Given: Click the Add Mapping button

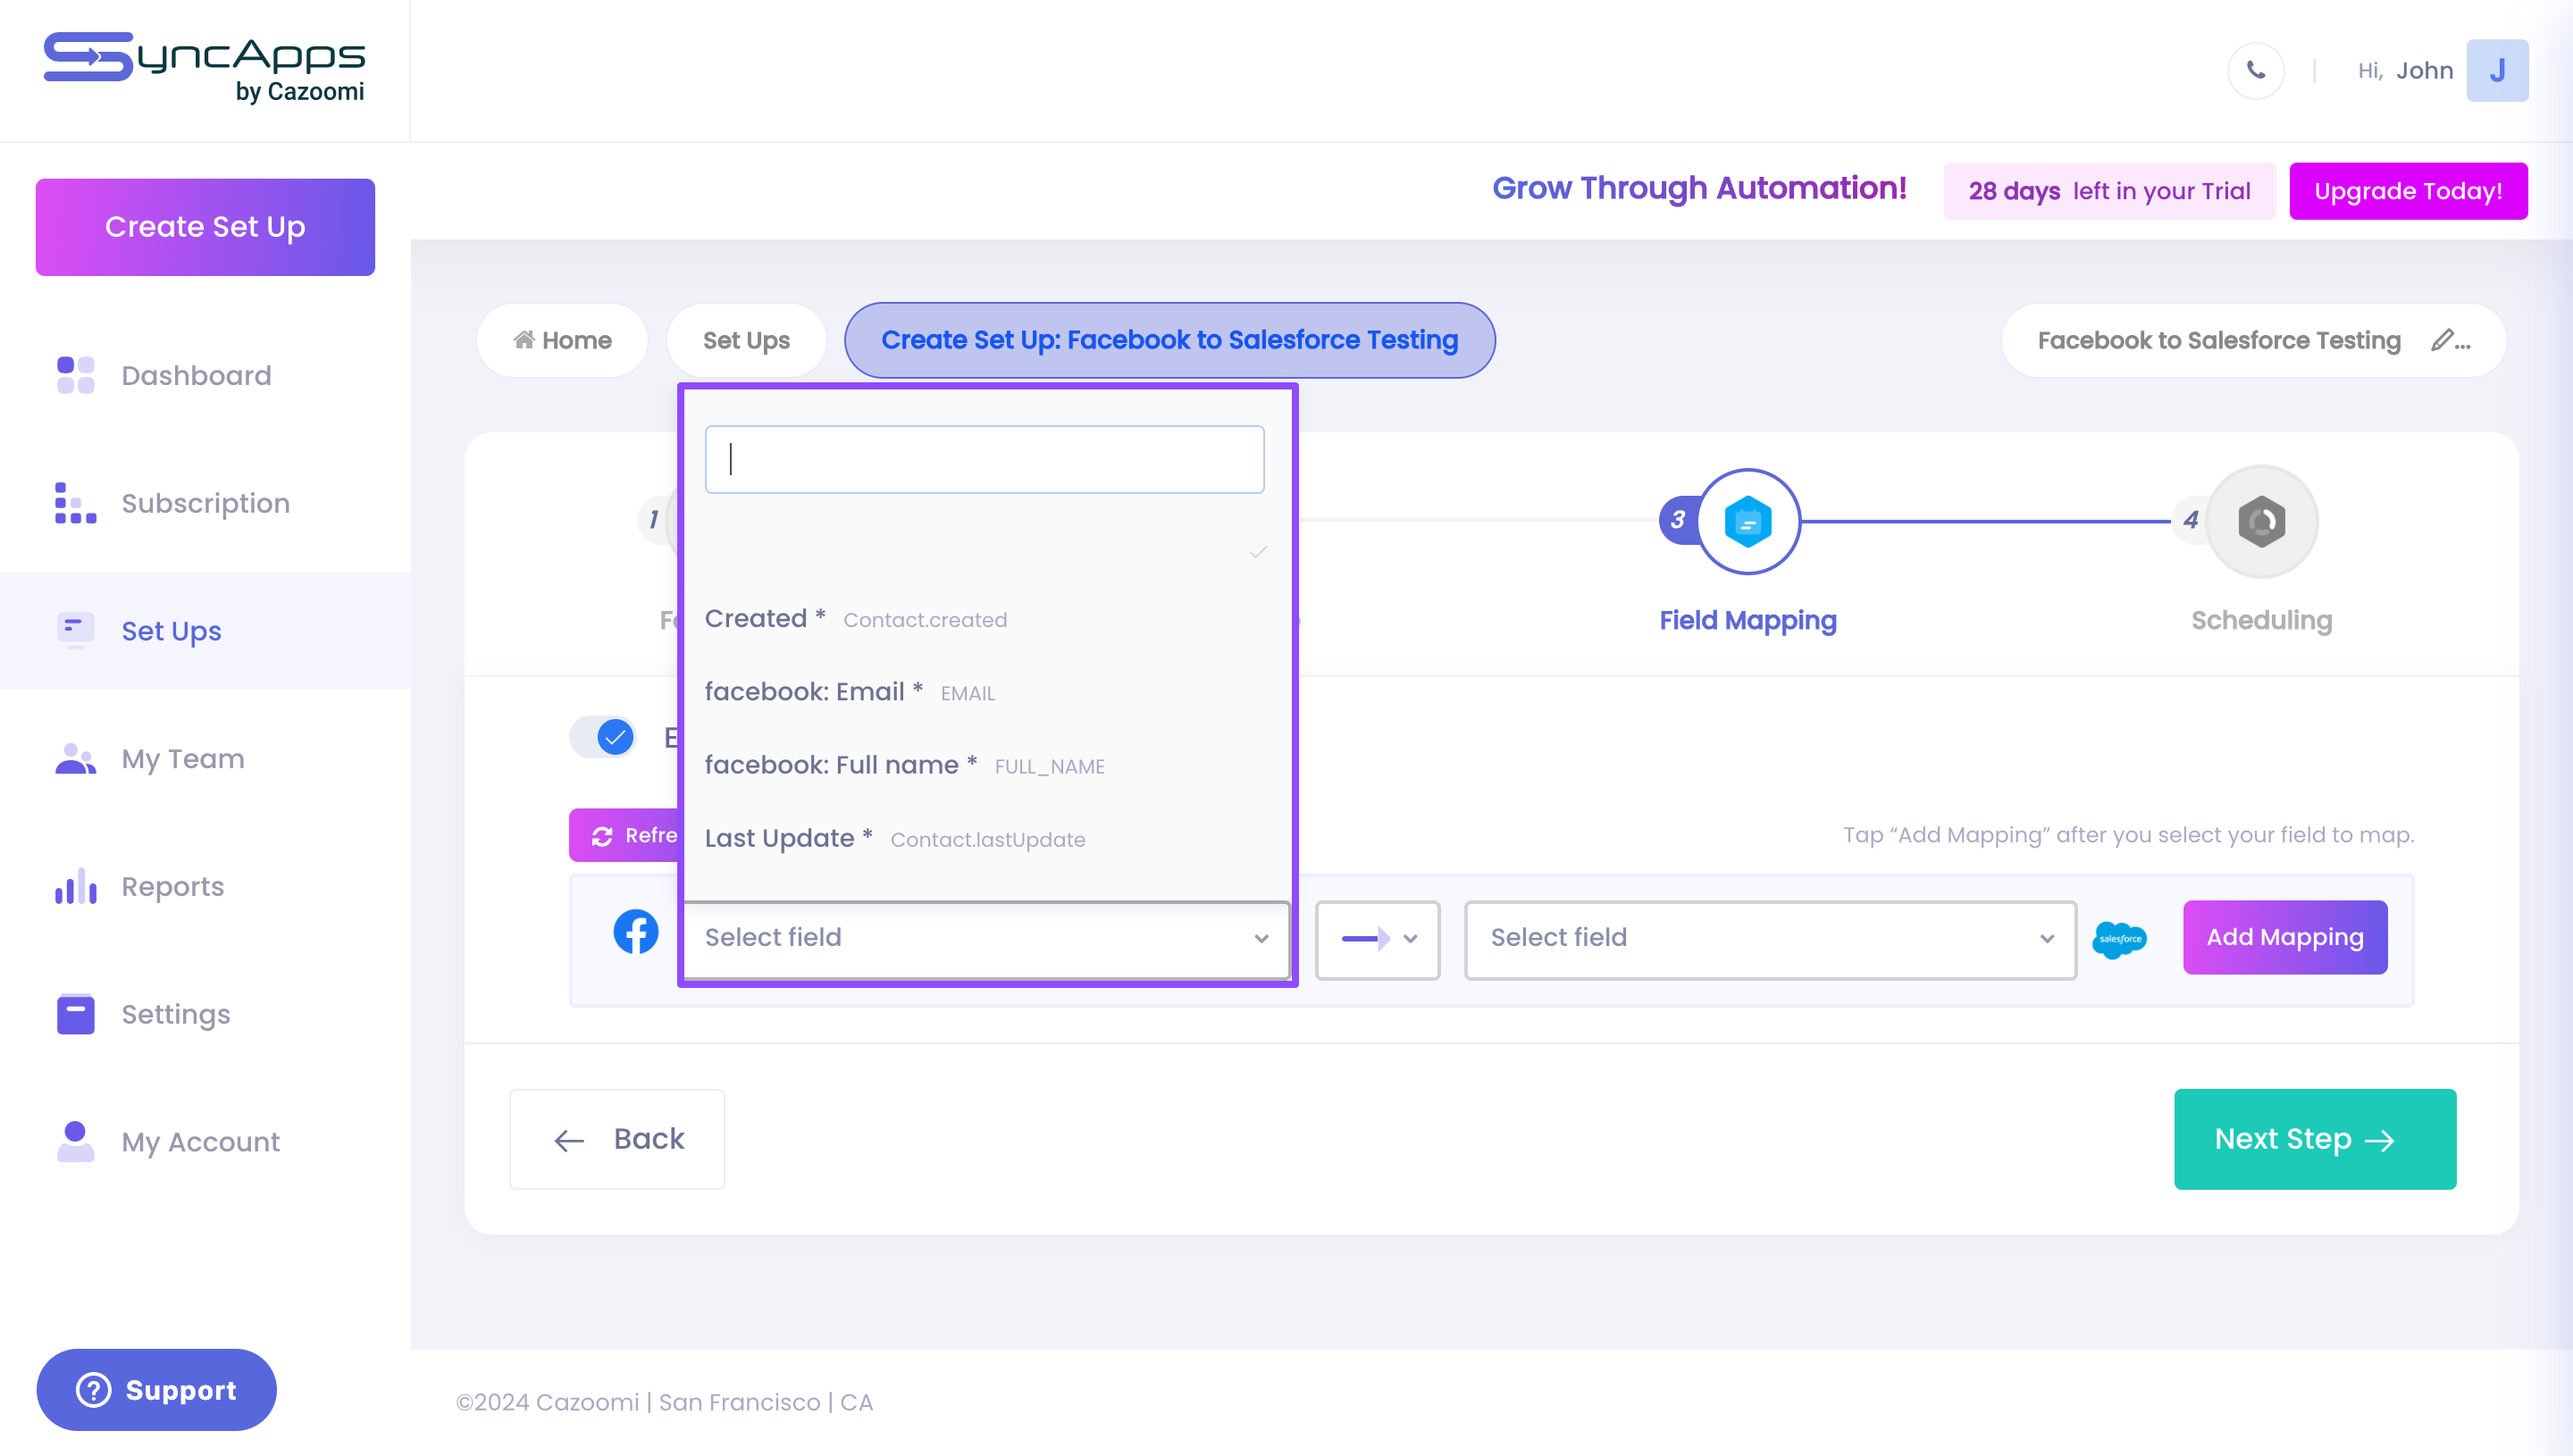Looking at the screenshot, I should [2284, 937].
